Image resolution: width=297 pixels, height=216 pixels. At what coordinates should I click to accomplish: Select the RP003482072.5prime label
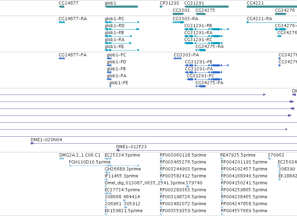point(183,204)
